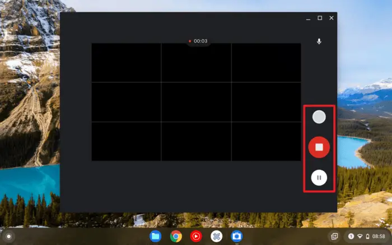Open the notification count badge

click(x=351, y=236)
